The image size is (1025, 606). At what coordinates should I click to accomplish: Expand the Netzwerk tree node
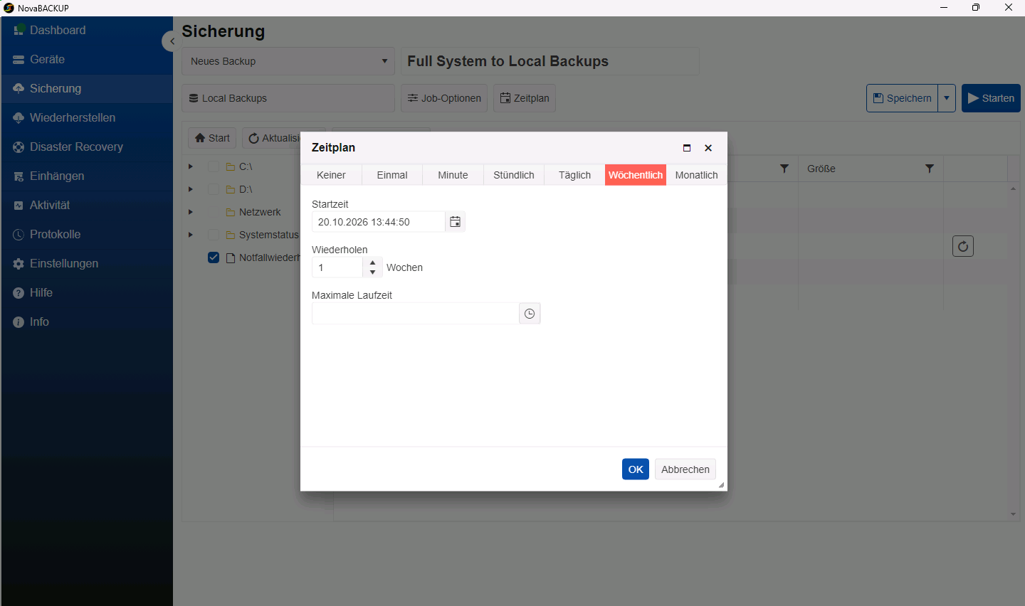[190, 212]
